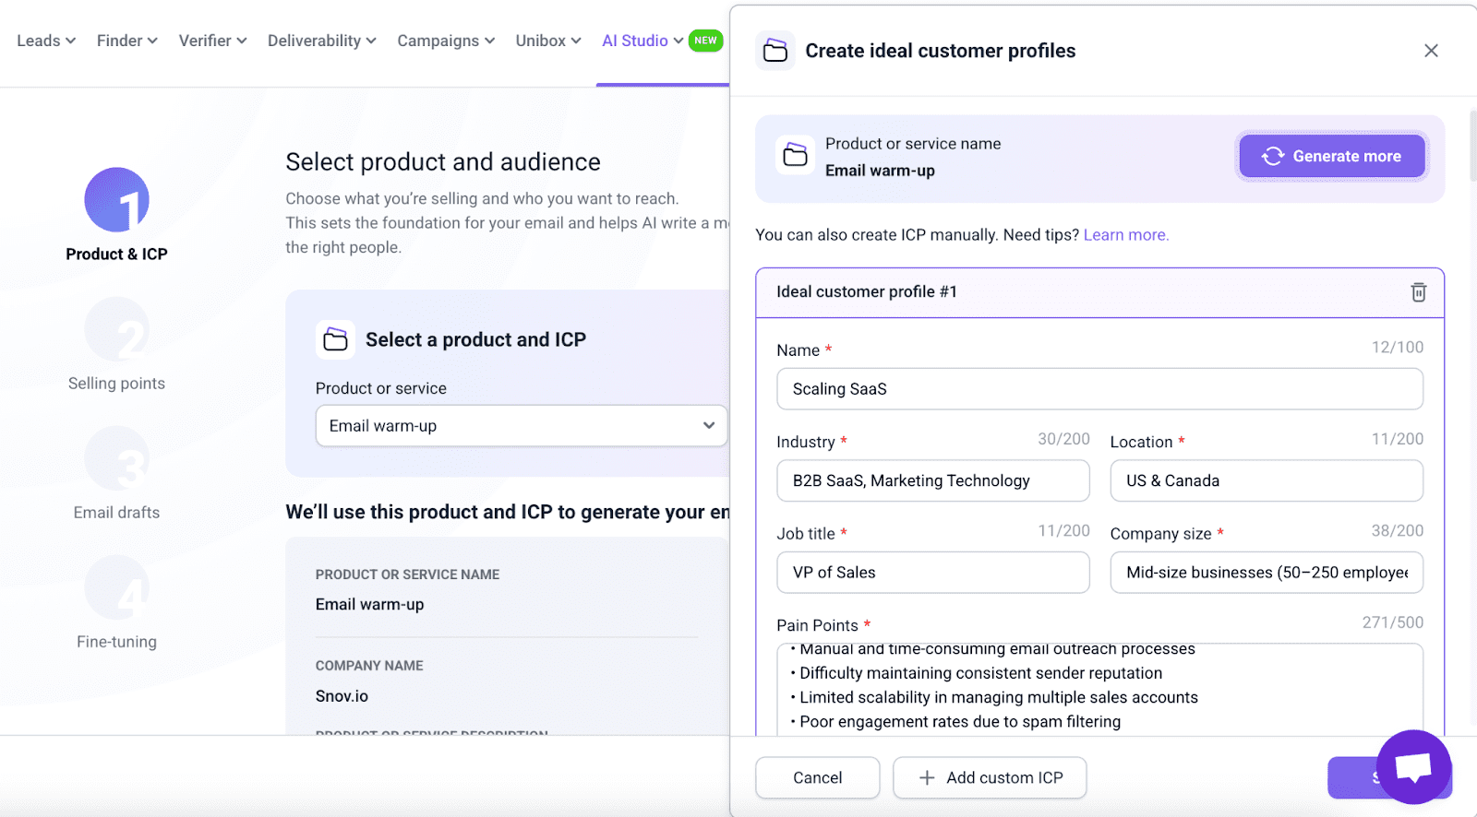Viewport: 1477px width, 817px height.
Task: Expand the Deliverability menu
Action: 321,41
